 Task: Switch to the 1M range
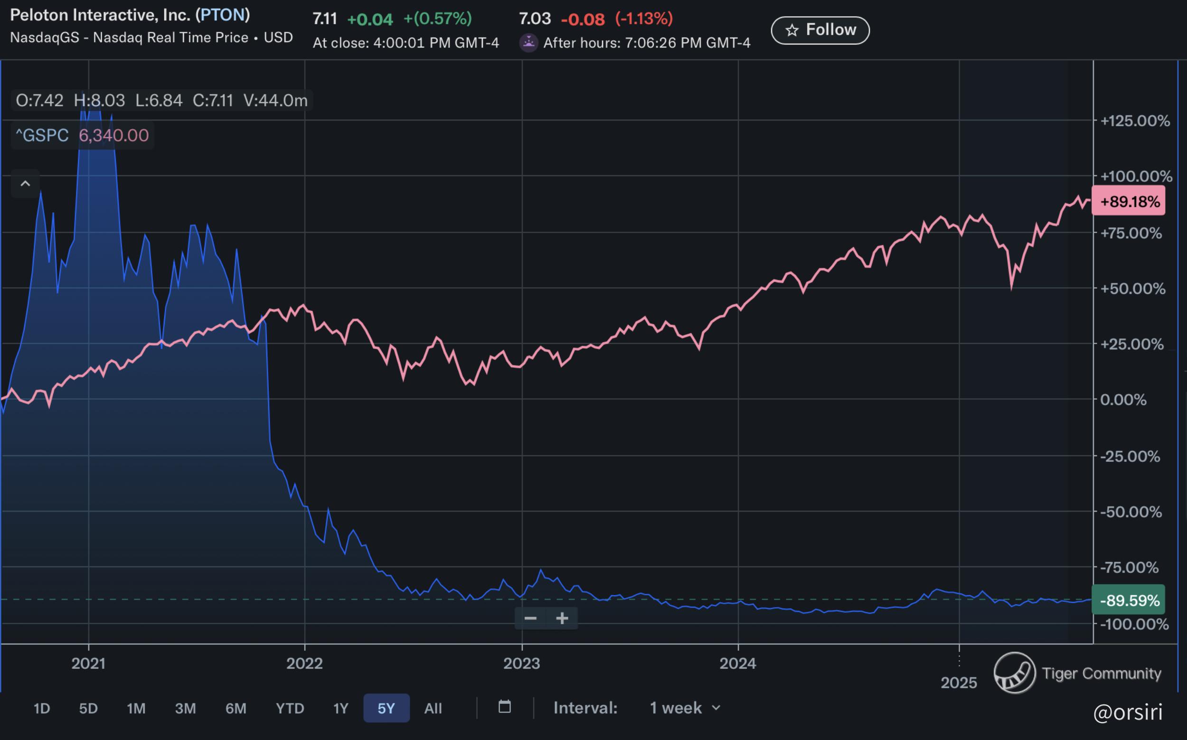(x=136, y=708)
